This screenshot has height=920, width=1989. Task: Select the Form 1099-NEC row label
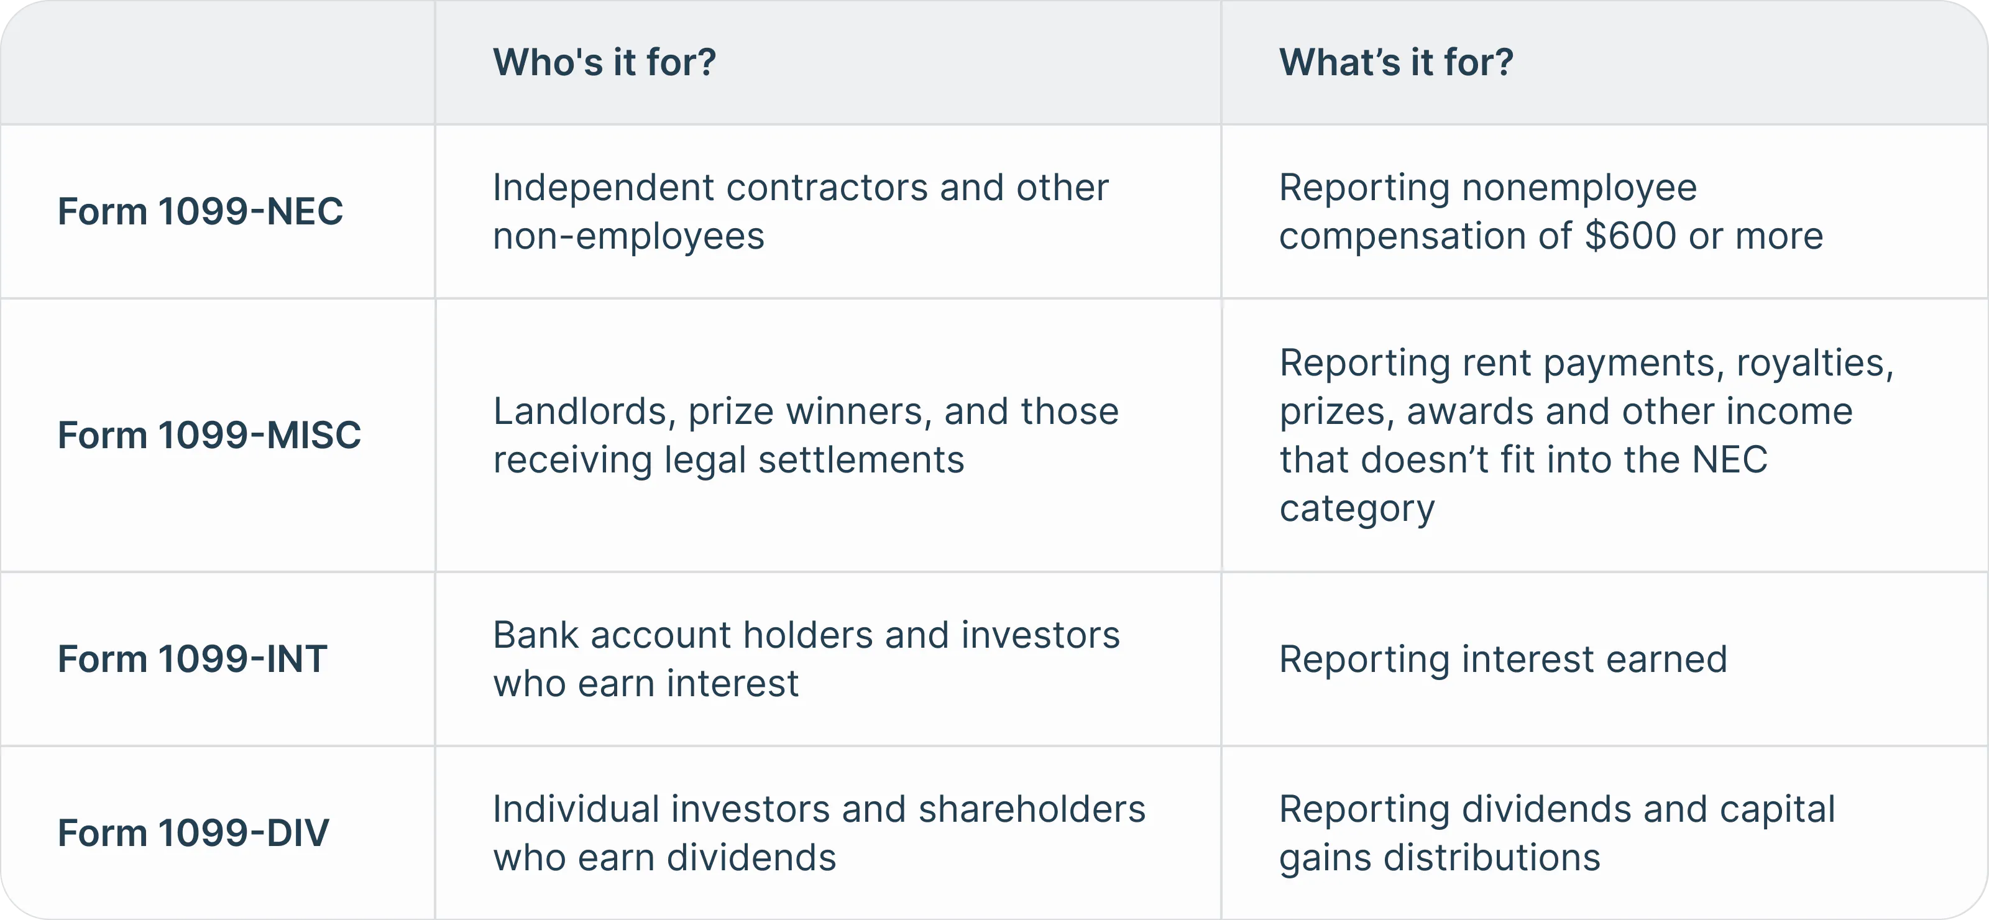tap(200, 211)
